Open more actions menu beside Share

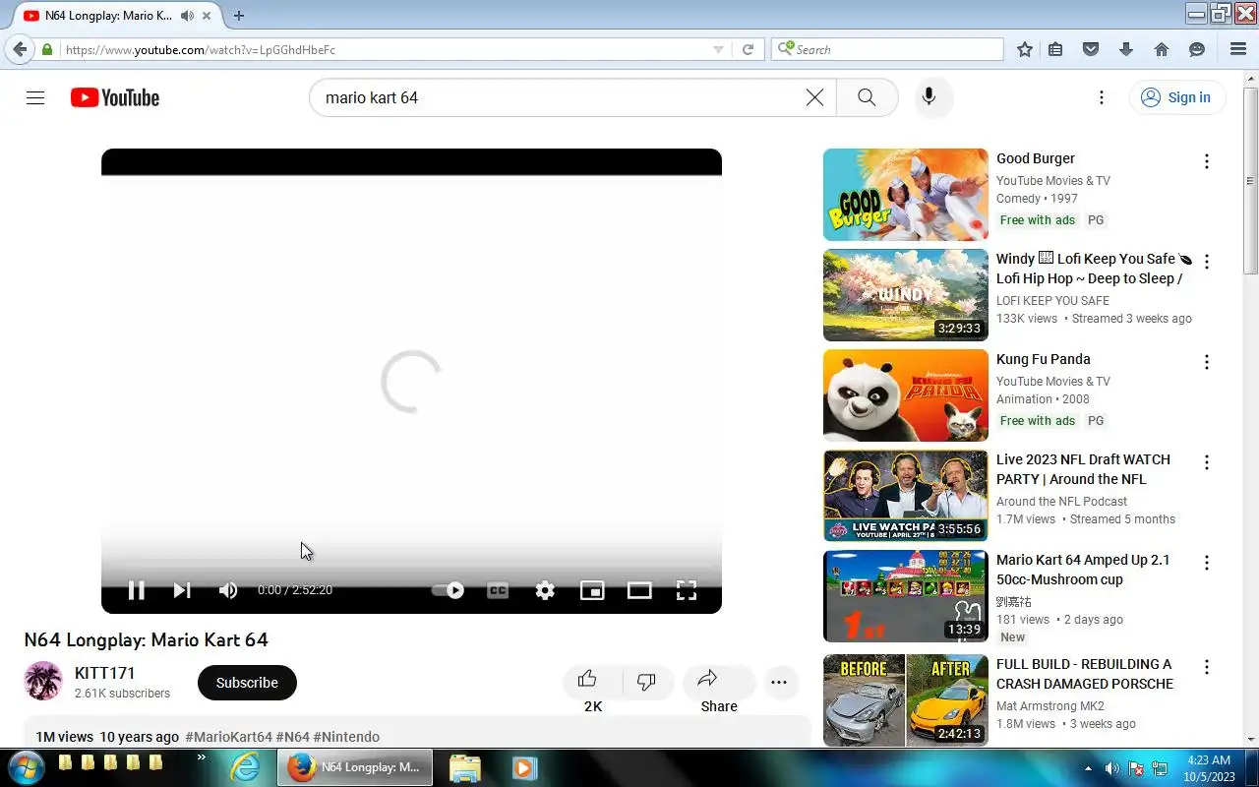(x=779, y=683)
